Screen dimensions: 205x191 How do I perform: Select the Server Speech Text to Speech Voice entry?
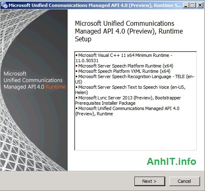tap(130, 90)
